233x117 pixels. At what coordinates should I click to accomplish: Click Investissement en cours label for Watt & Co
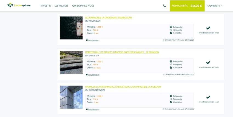(x=209, y=67)
